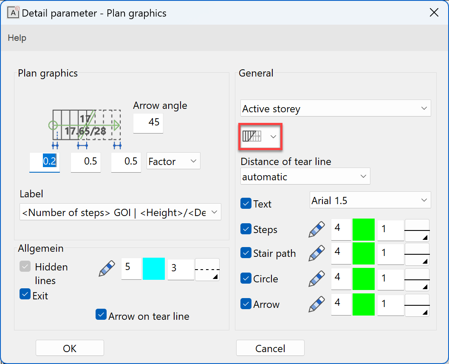Click the Hidden lines pen icon
449x364 pixels.
(x=107, y=269)
